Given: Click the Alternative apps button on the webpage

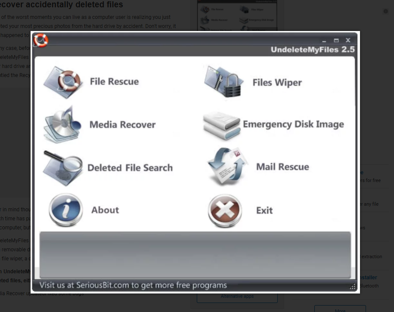Looking at the screenshot, I should click(237, 297).
